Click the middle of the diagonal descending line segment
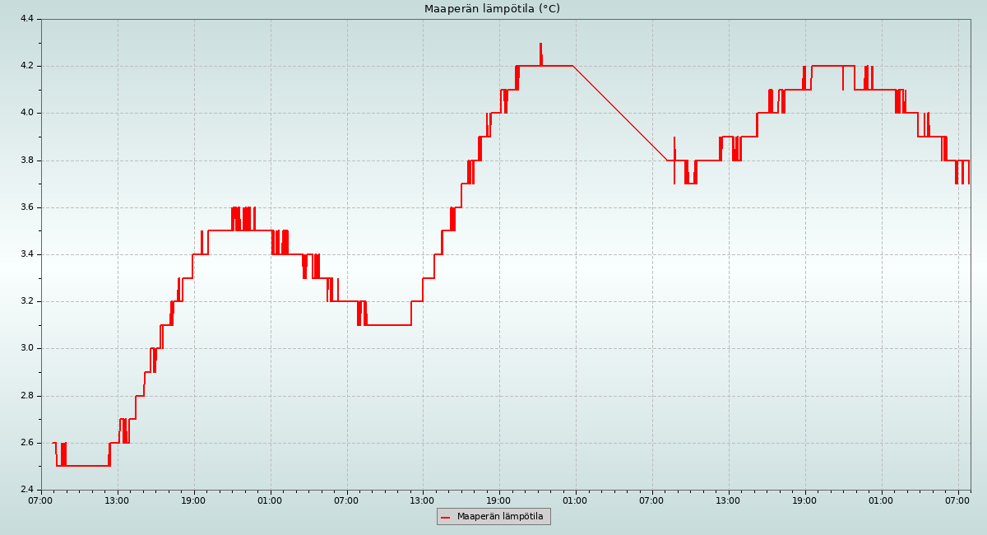Viewport: 987px width, 535px height. 620,114
